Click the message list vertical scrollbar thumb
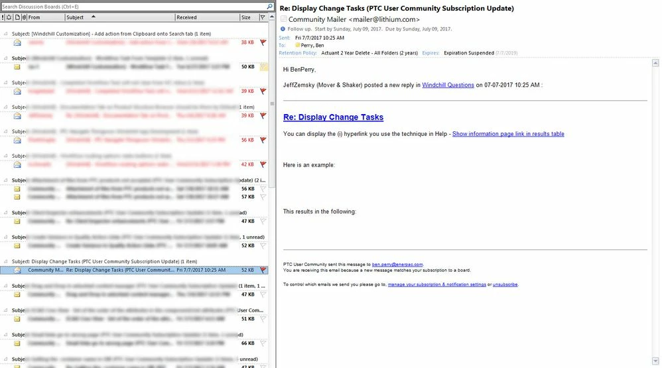Image resolution: width=662 pixels, height=368 pixels. [x=272, y=103]
